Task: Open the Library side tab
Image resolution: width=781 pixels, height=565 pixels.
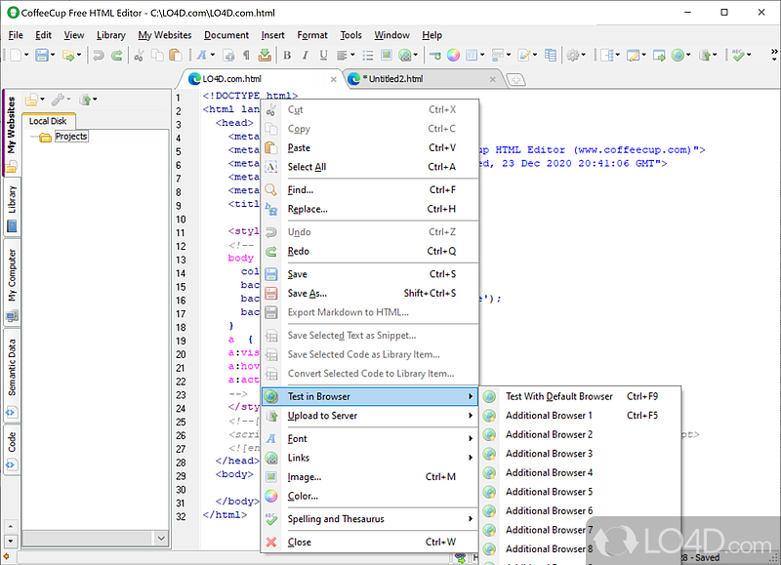Action: click(x=12, y=208)
